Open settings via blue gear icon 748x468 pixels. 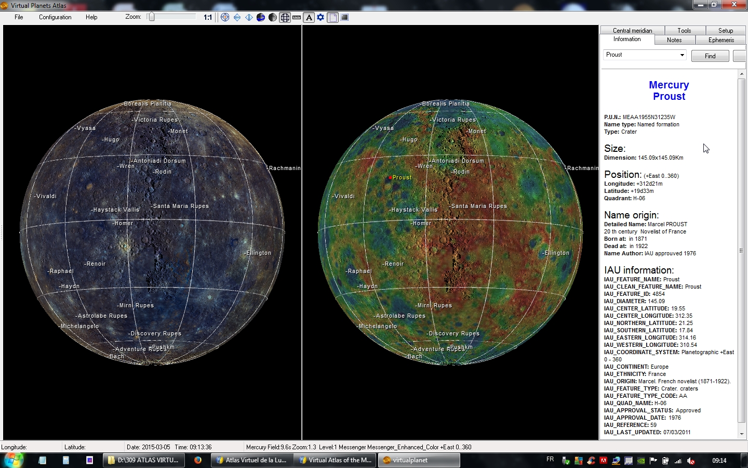(320, 17)
